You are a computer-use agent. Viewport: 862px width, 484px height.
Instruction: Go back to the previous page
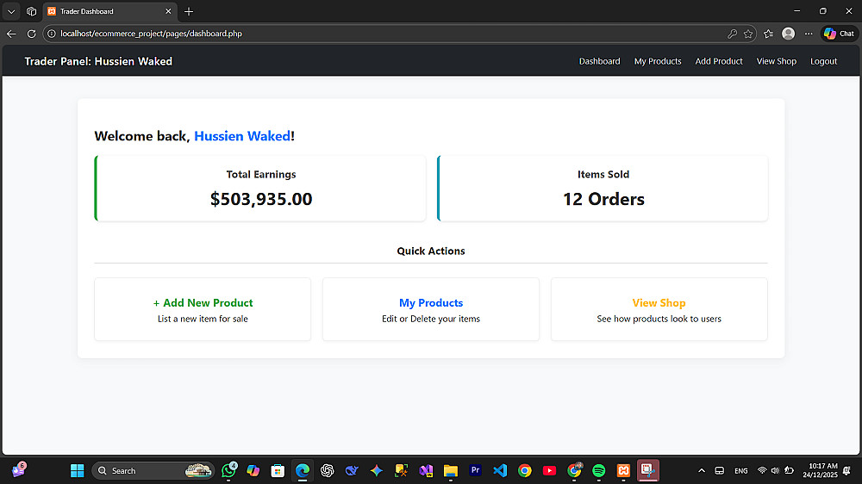click(x=11, y=34)
